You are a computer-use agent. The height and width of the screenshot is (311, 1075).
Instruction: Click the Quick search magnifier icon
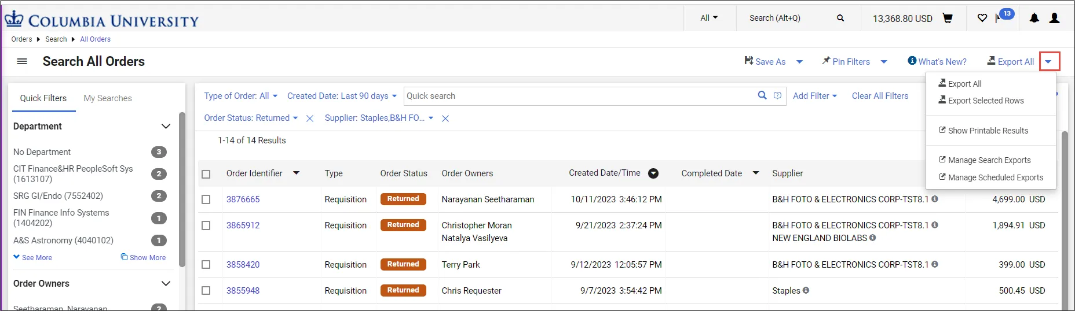pos(762,95)
